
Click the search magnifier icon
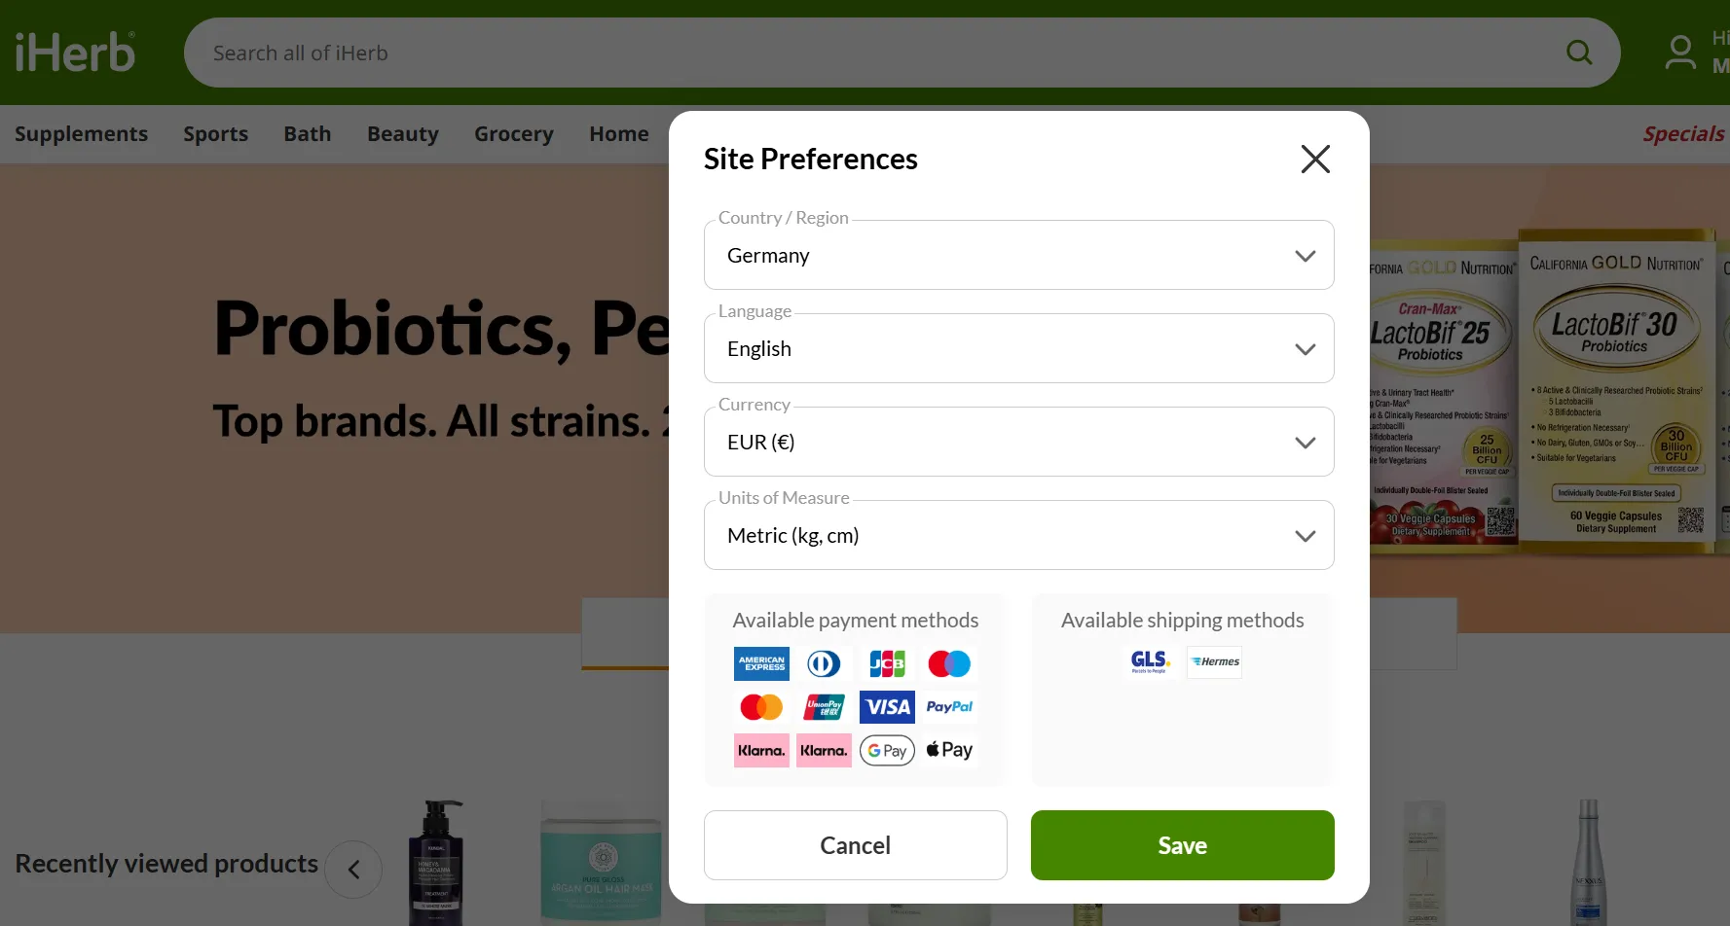pyautogui.click(x=1579, y=53)
